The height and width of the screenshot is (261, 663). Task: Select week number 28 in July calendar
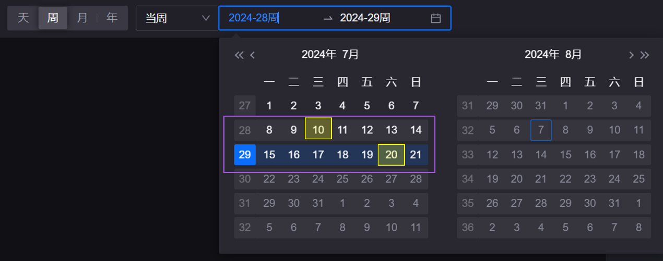tap(245, 130)
